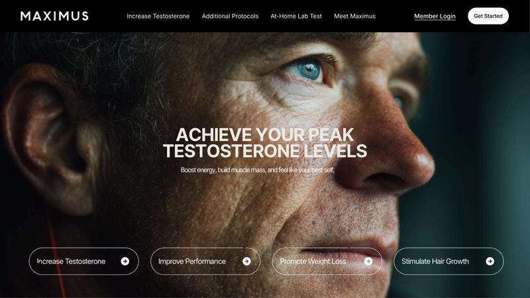
Task: Choose the Promote Weight Loss pill button
Action: pos(327,261)
